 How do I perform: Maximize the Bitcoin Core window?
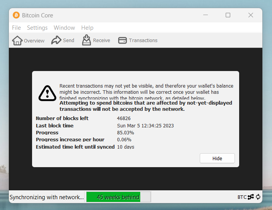pos(228,15)
